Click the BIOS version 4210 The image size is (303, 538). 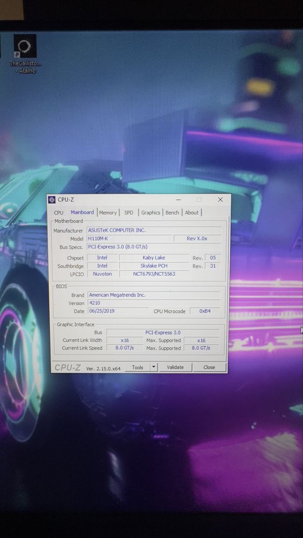tap(154, 303)
